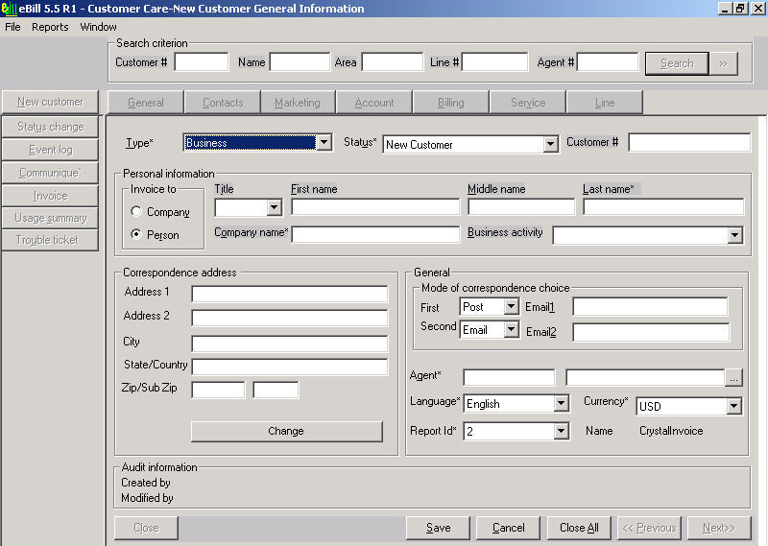
Task: Expand the Business activity dropdown
Action: click(x=734, y=235)
